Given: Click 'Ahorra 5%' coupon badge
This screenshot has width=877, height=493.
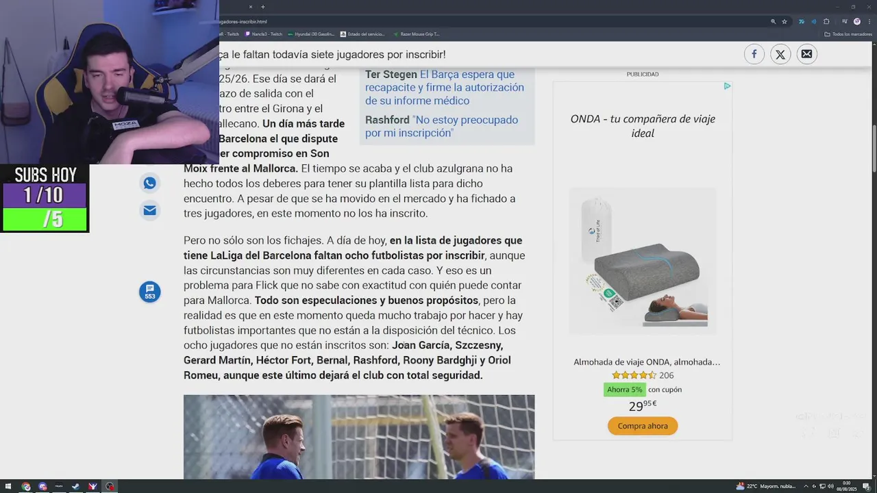Looking at the screenshot, I should [624, 390].
